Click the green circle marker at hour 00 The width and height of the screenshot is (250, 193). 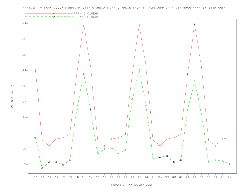pos(35,137)
